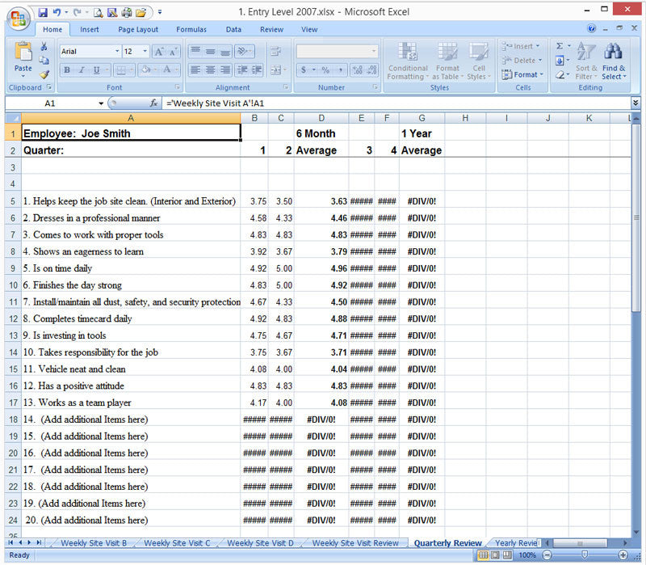Open Conditional Formatting in Styles group
The width and height of the screenshot is (646, 565).
coord(408,61)
